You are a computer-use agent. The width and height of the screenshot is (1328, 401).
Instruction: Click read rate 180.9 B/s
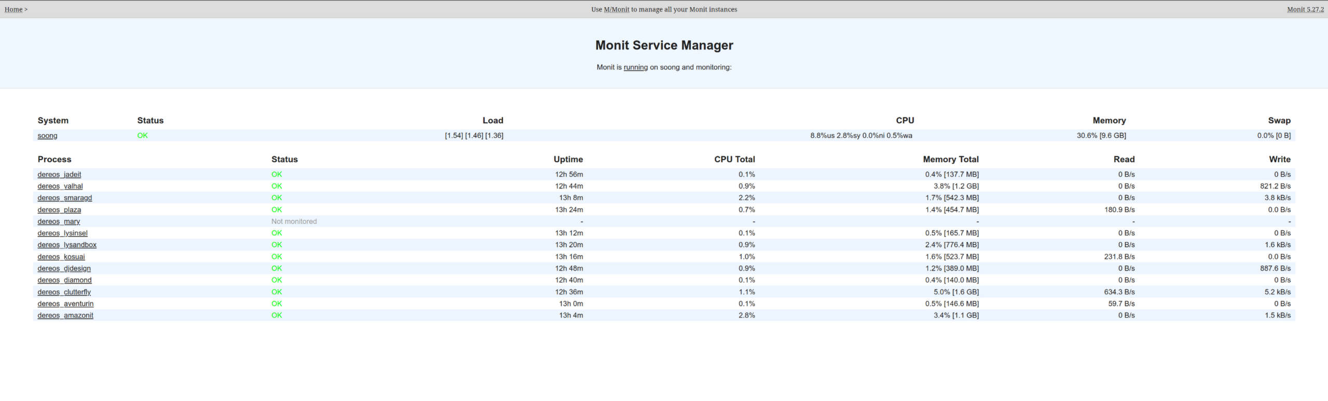click(1119, 209)
